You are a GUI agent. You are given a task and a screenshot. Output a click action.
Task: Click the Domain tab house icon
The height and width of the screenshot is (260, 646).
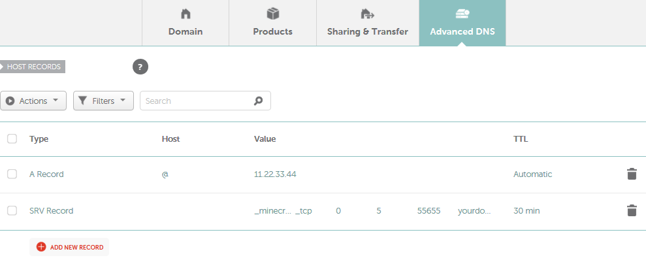(x=186, y=14)
